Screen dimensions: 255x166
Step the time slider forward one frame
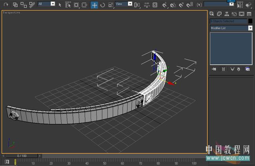(x=40, y=156)
